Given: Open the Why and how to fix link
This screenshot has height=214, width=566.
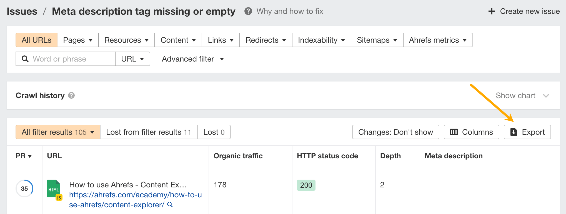Looking at the screenshot, I should pos(290,11).
